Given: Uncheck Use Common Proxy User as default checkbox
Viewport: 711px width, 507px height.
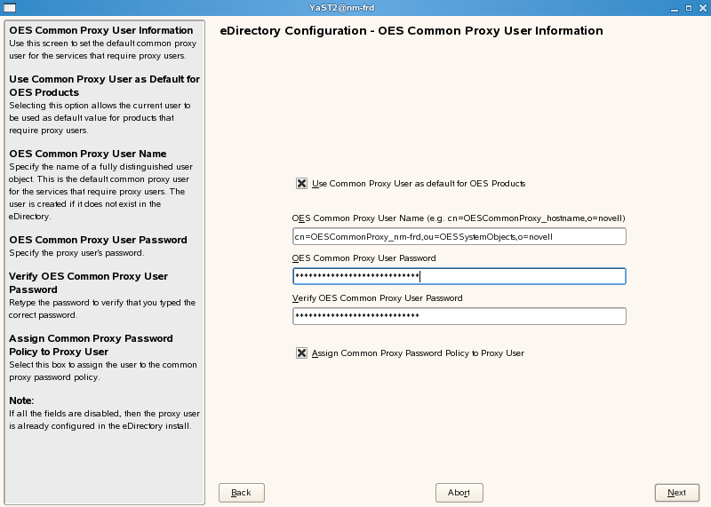Looking at the screenshot, I should point(302,184).
